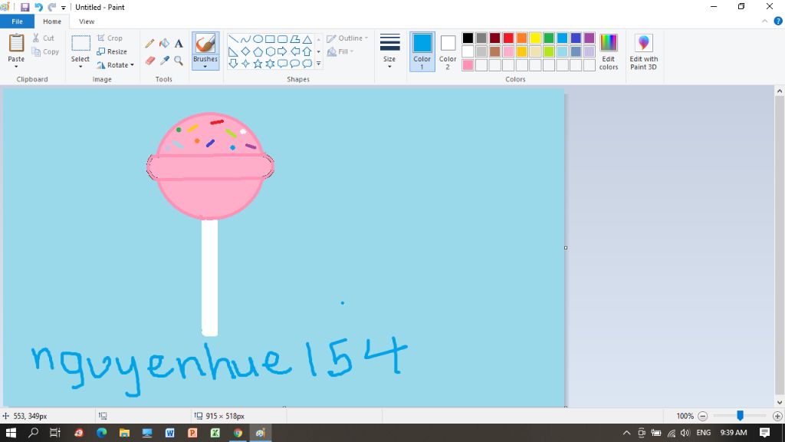Open the Size thickness dropdown
The image size is (785, 442).
[x=389, y=51]
